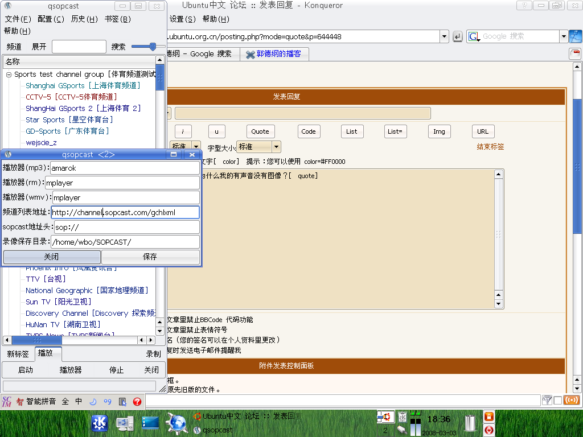Click the 录像保存目录 path input field
Image resolution: width=583 pixels, height=437 pixels.
125,242
